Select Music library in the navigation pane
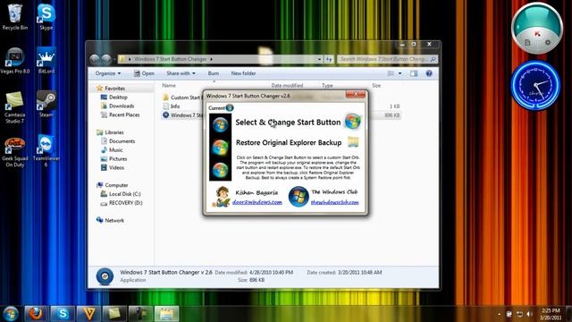 115,150
